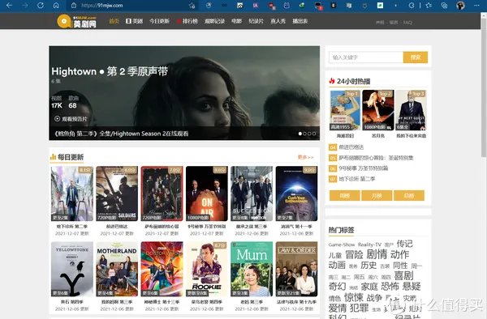Open the Soldiers 720P poster
Viewport: 487px width, 319px height.
[117, 194]
